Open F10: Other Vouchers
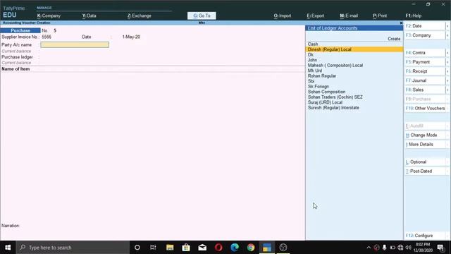Viewport: 451px width, 254px height. [425, 108]
